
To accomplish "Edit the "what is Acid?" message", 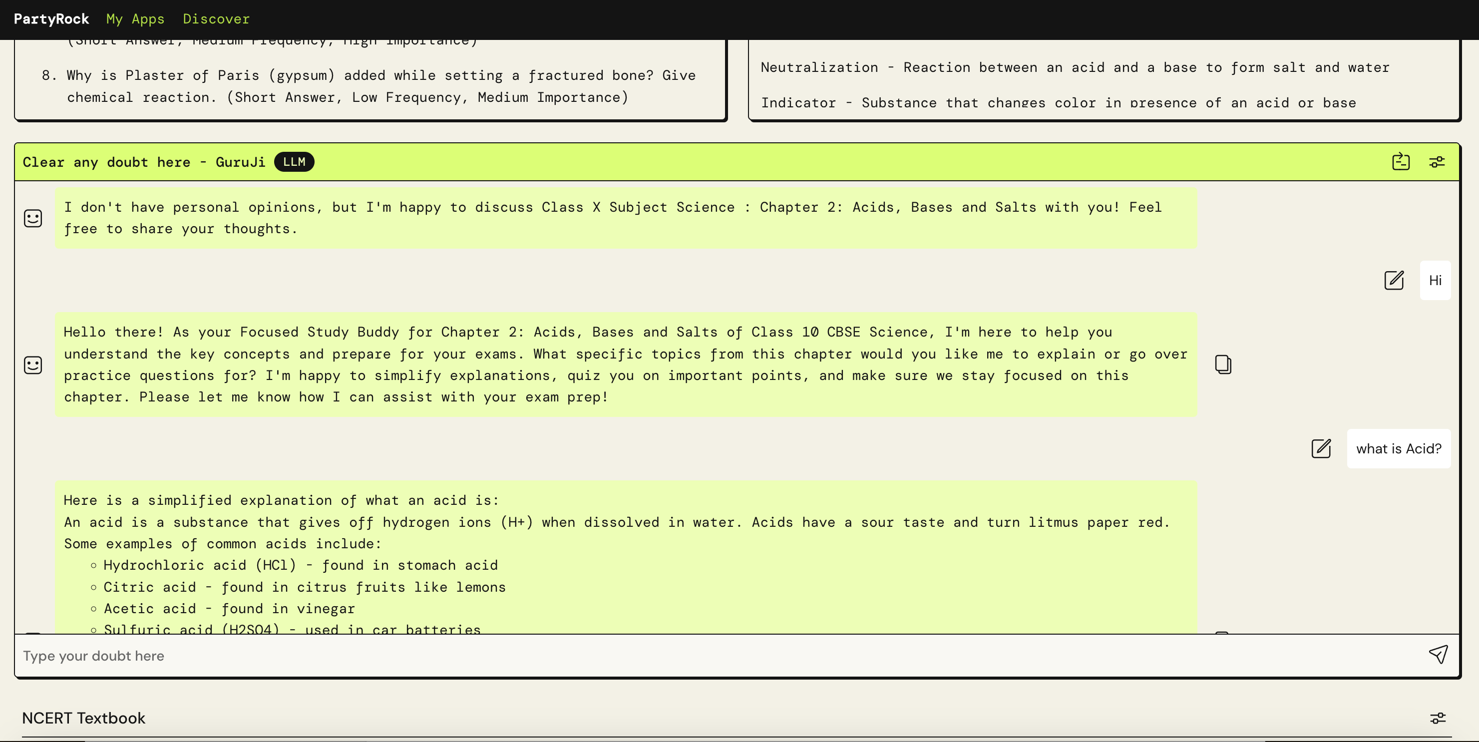I will 1321,448.
